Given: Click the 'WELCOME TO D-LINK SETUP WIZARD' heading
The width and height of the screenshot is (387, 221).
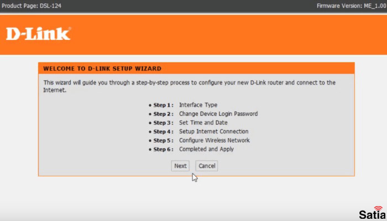Looking at the screenshot, I should click(x=102, y=69).
